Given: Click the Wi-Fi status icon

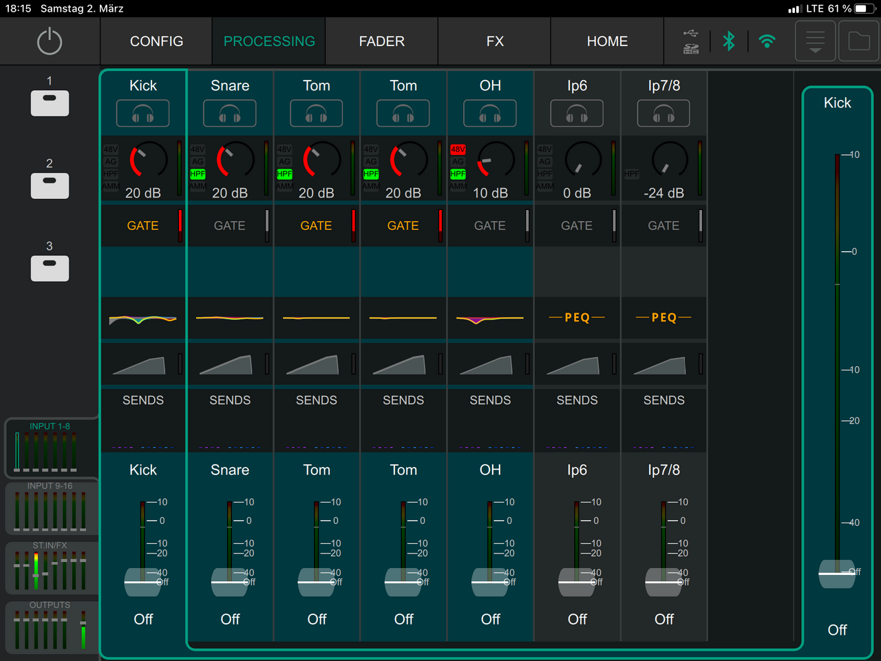Looking at the screenshot, I should [x=767, y=41].
